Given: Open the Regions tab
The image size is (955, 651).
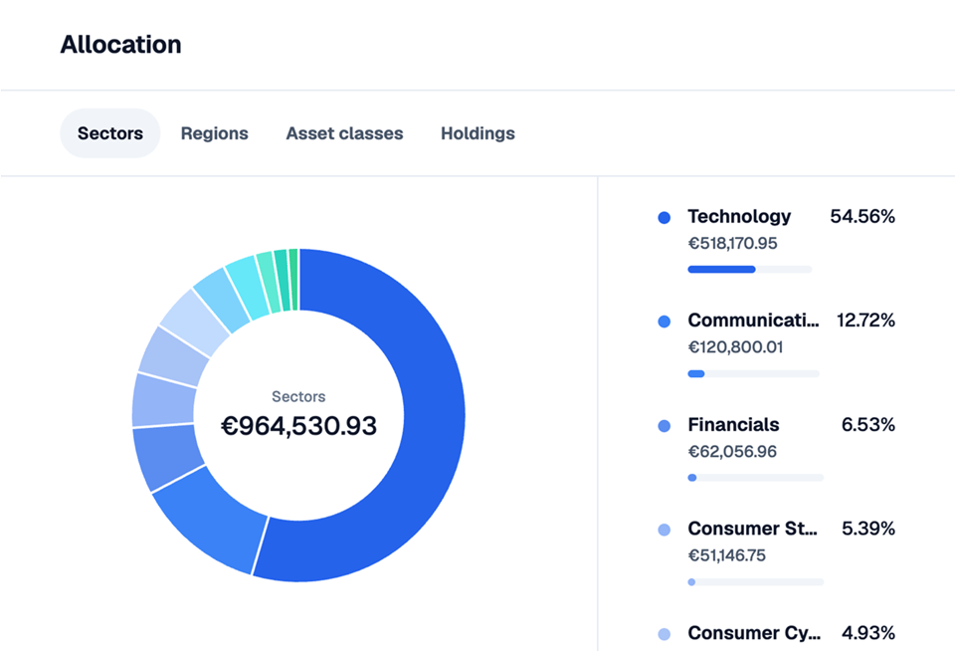Looking at the screenshot, I should click(x=215, y=133).
